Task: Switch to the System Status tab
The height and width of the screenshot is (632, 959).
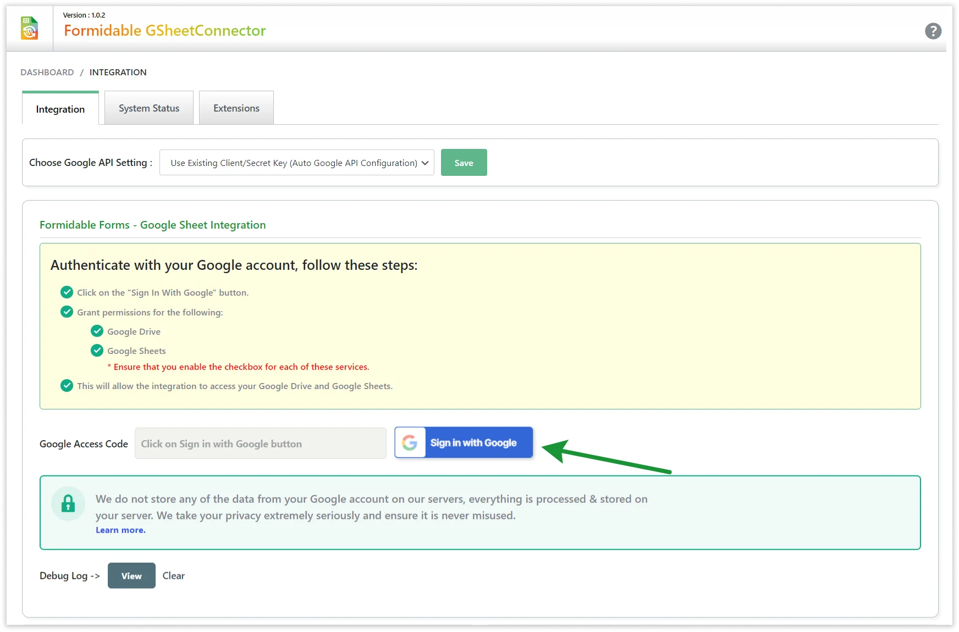Action: (x=149, y=108)
